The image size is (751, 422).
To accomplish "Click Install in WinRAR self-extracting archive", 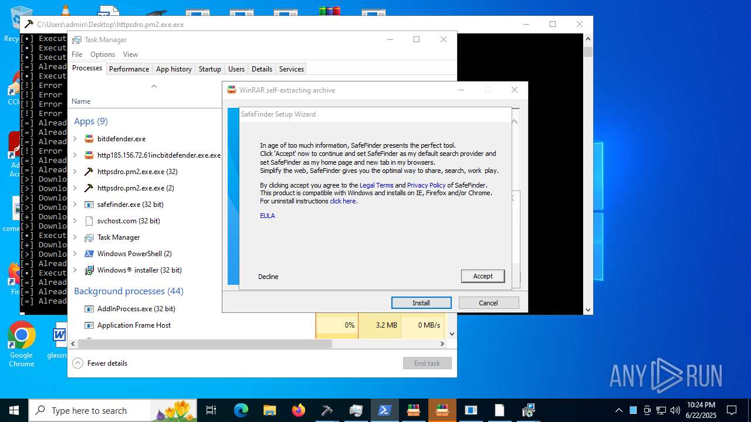I will tap(421, 303).
